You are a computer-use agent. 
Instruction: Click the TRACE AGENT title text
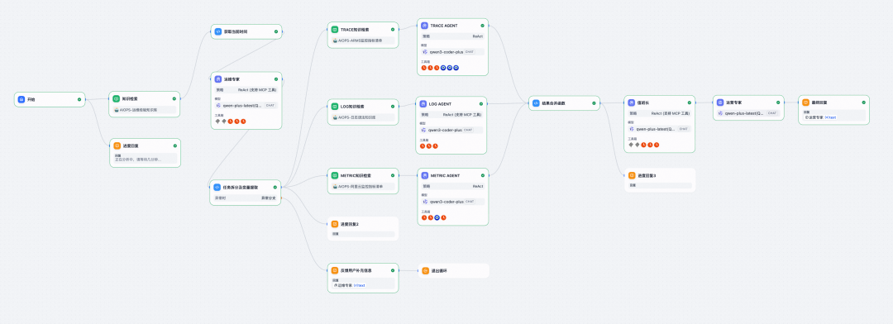[444, 26]
